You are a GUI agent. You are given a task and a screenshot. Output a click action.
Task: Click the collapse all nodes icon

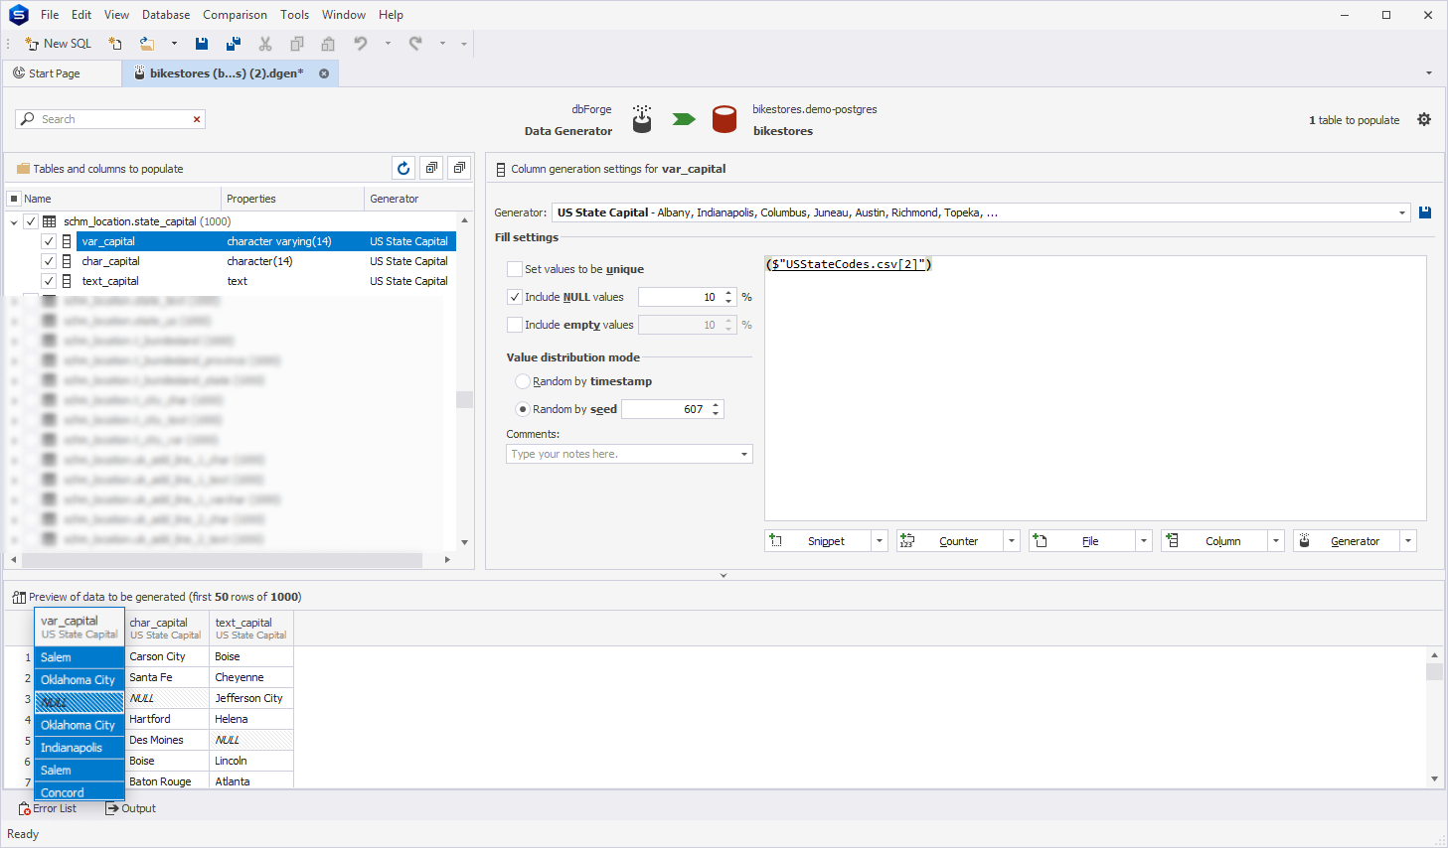pos(459,168)
